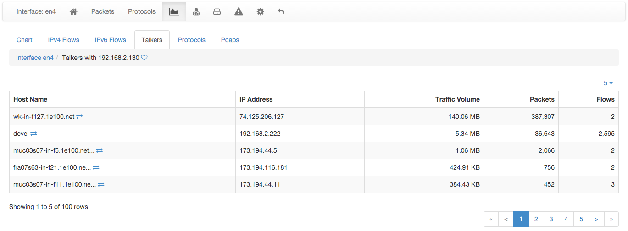Image resolution: width=628 pixels, height=231 pixels.
Task: Sort table by Traffic Volume column header
Action: (457, 99)
